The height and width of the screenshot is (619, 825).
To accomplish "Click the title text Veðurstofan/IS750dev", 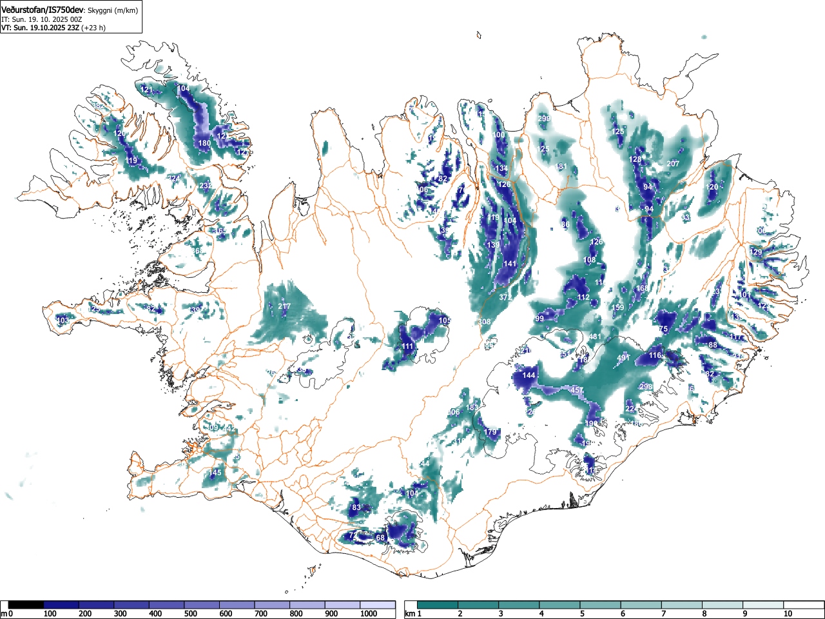I will pyautogui.click(x=43, y=10).
